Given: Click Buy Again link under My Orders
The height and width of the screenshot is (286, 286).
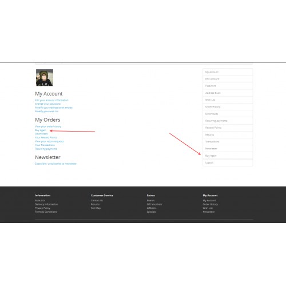Looking at the screenshot, I should tap(41, 130).
